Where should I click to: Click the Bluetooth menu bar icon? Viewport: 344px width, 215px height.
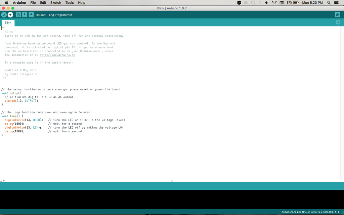pyautogui.click(x=260, y=3)
